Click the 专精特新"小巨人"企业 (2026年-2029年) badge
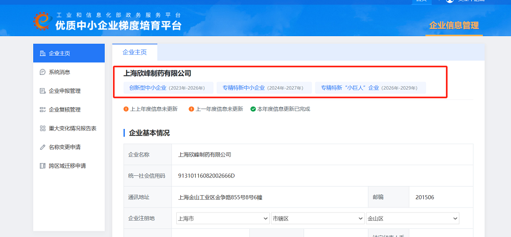511x237 pixels. [x=370, y=88]
